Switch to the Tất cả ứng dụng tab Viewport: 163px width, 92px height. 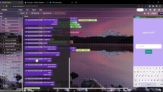click(x=57, y=2)
